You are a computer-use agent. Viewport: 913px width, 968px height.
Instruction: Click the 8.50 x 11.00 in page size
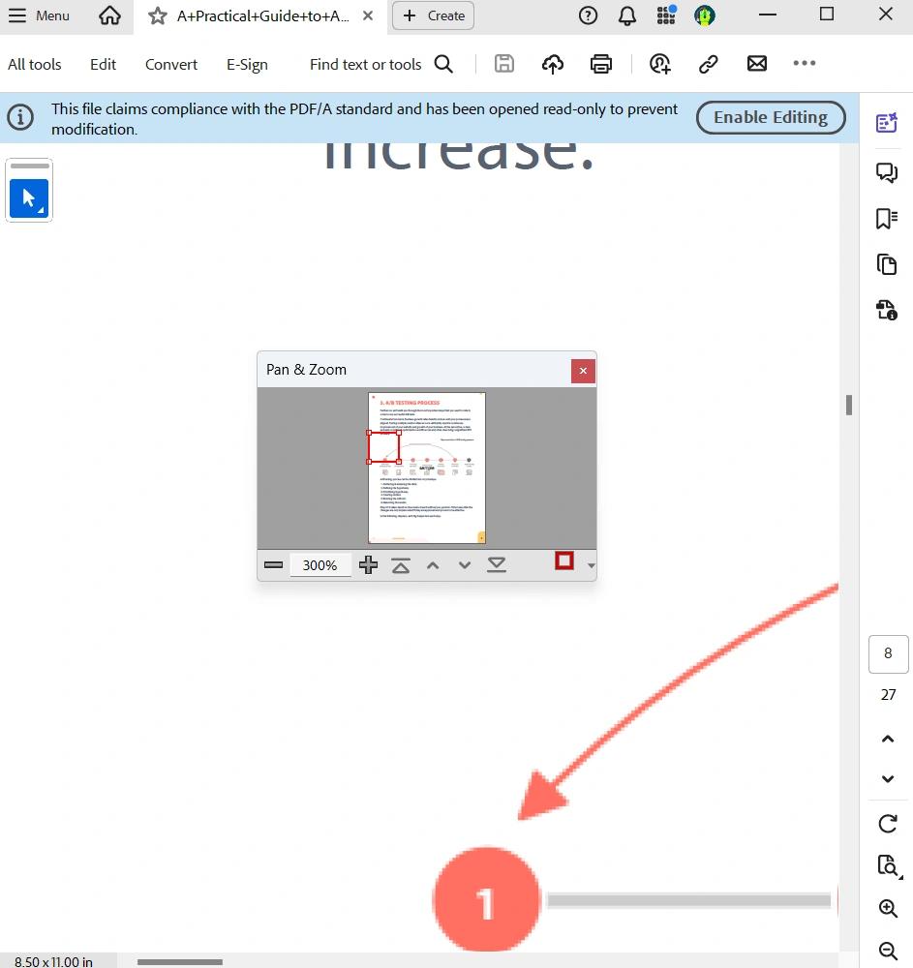click(53, 962)
